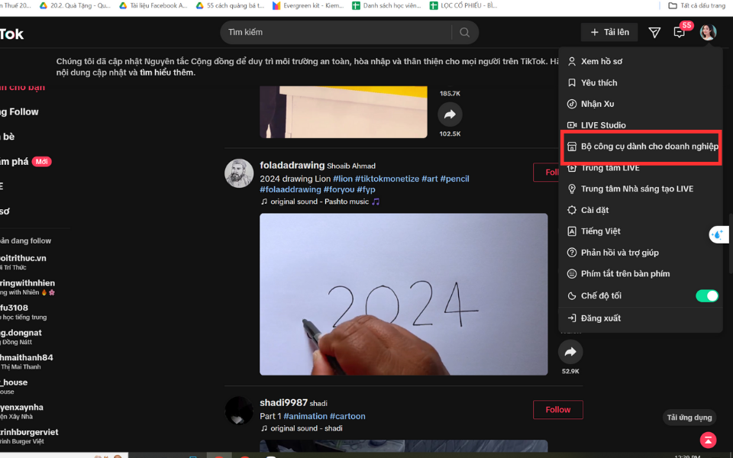Click music note icon before Pashto music sound
The width and height of the screenshot is (733, 458).
pos(264,202)
